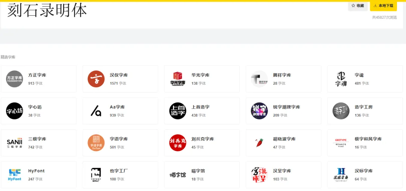406x191 pixels.
Task: Open the 字魂 logo icon
Action: point(341,79)
